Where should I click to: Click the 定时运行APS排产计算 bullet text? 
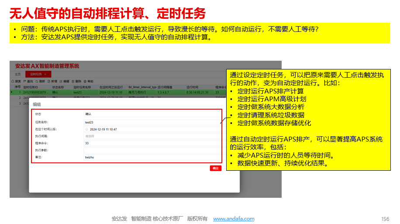[x=270, y=91]
